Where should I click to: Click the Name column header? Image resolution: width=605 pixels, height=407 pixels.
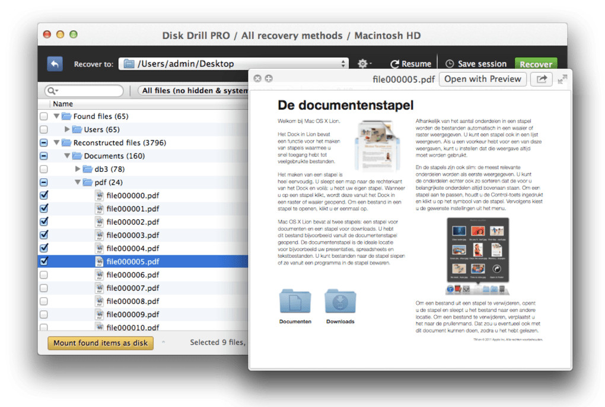tap(63, 104)
